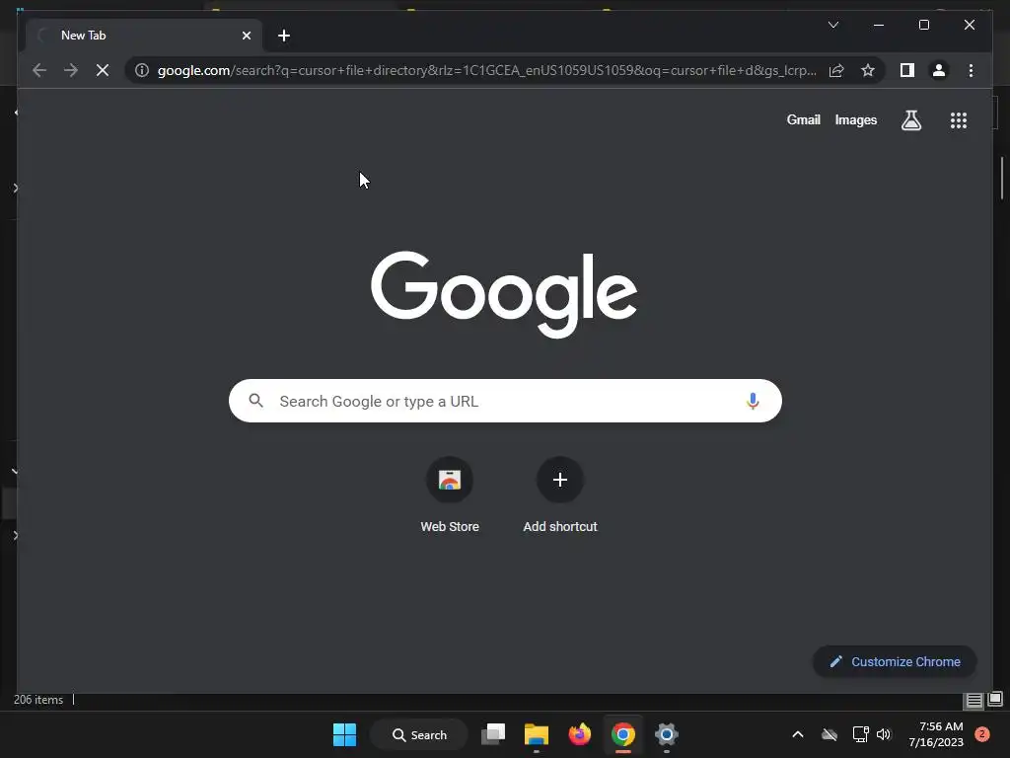Open Windows taskbar Search

419,734
